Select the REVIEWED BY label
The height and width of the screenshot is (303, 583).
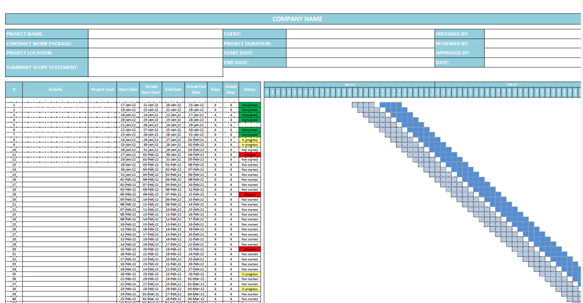tap(459, 43)
